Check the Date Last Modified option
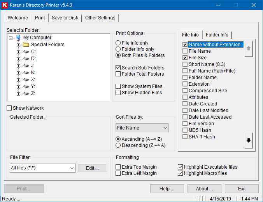The width and height of the screenshot is (263, 202). pos(185,110)
